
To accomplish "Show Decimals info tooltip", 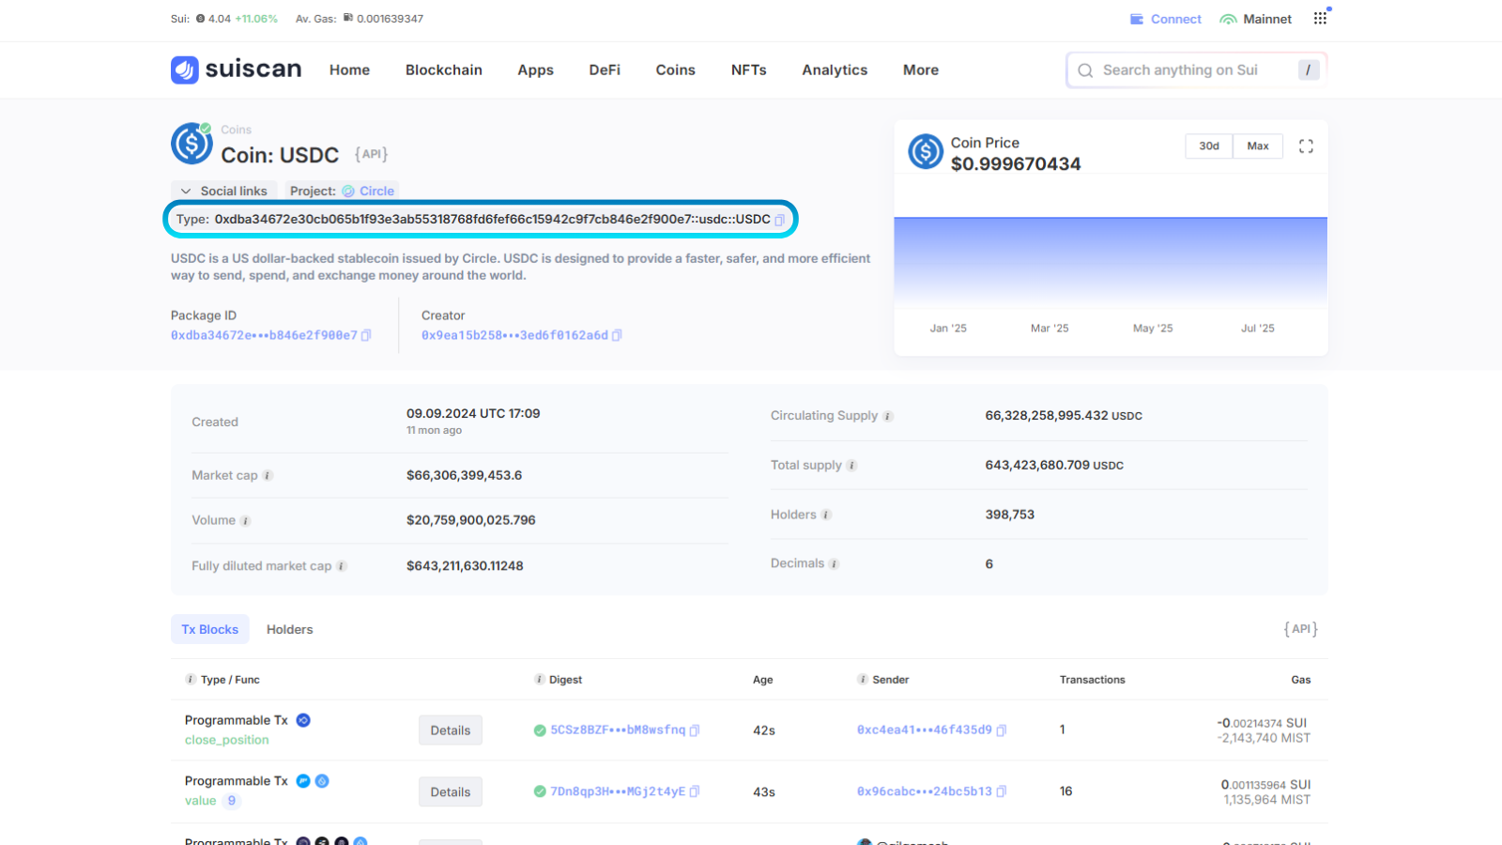I will click(834, 564).
